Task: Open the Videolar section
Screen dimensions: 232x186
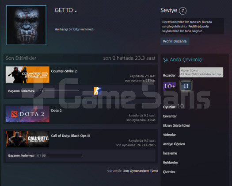Action: [169, 135]
